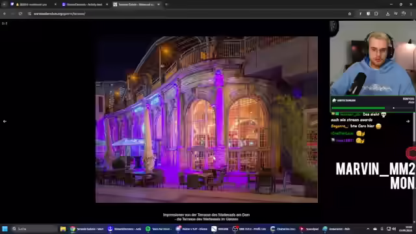This screenshot has height=234, width=416.
Task: Open File Explorer from taskbar
Action: point(63,229)
